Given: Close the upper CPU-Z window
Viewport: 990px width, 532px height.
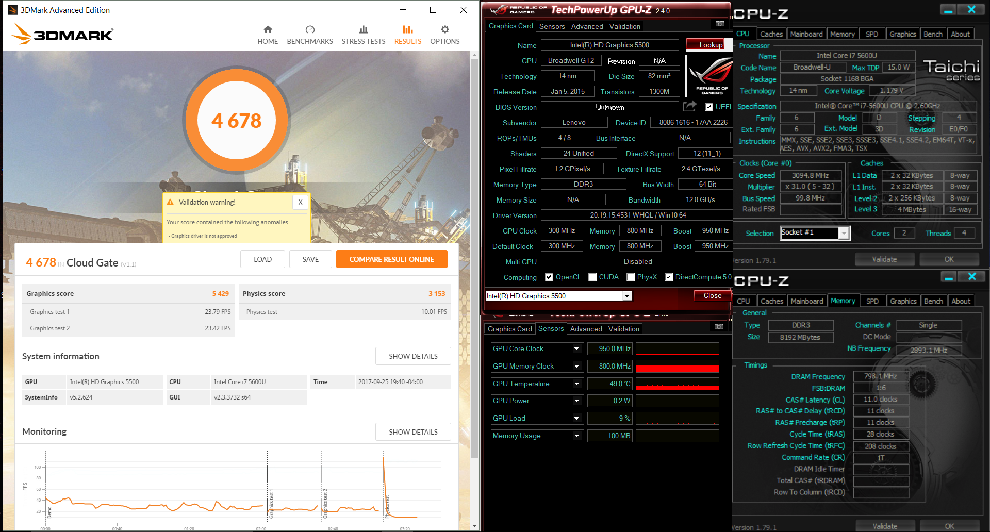Looking at the screenshot, I should click(x=971, y=10).
